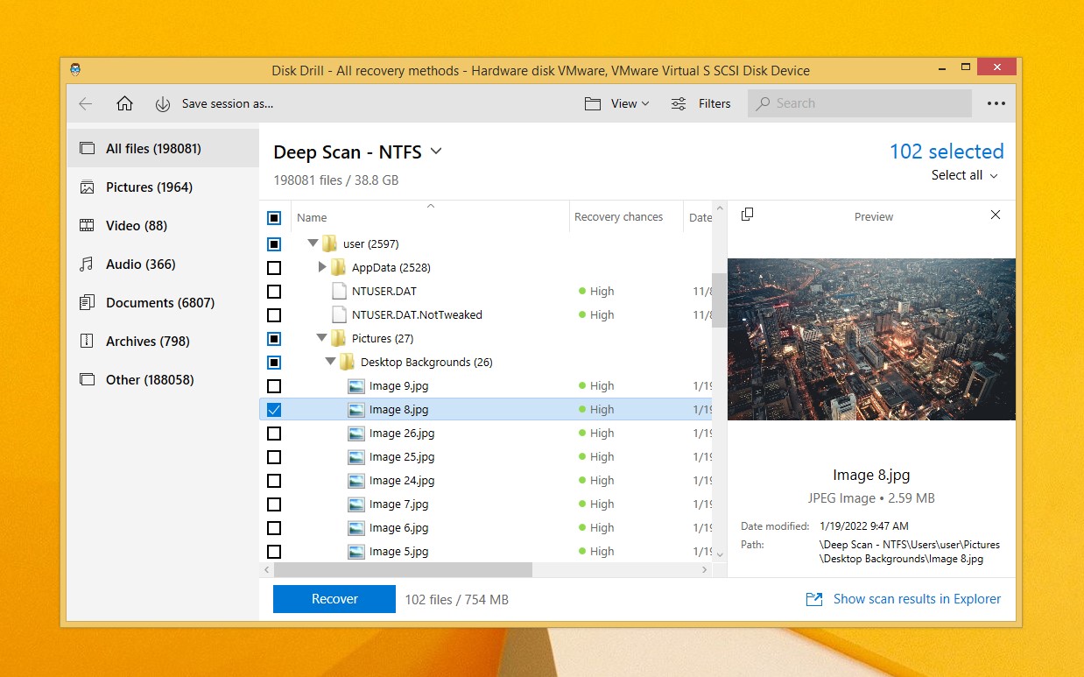Click the Audio music note icon

[x=87, y=264]
